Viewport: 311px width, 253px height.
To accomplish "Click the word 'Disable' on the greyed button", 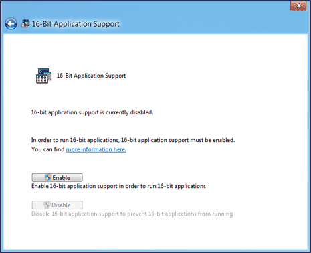I will click(61, 205).
